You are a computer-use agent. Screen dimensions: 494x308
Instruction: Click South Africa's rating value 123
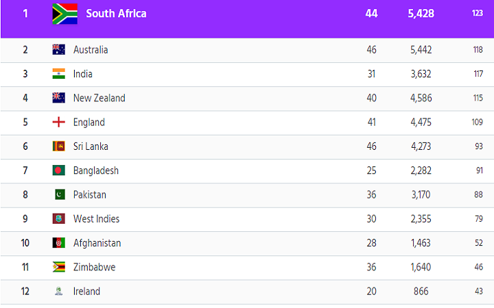tap(478, 13)
